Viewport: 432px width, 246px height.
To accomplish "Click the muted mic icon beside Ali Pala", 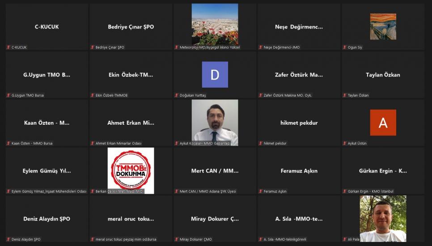I will tap(345, 239).
